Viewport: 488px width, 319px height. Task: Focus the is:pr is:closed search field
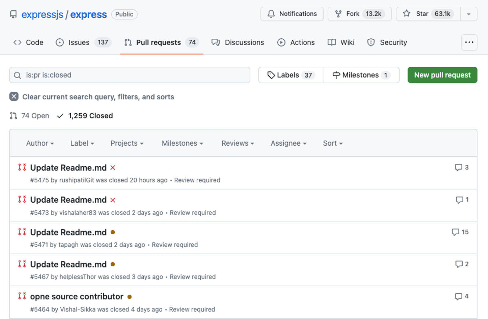point(130,75)
